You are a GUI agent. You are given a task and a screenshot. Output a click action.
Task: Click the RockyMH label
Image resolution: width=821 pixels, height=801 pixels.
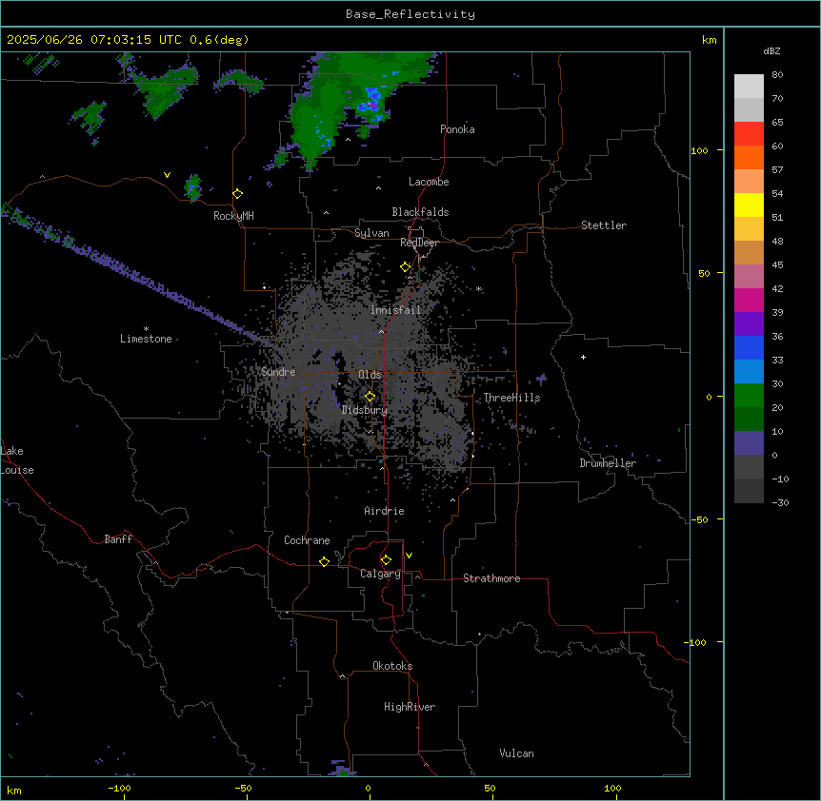(x=233, y=216)
